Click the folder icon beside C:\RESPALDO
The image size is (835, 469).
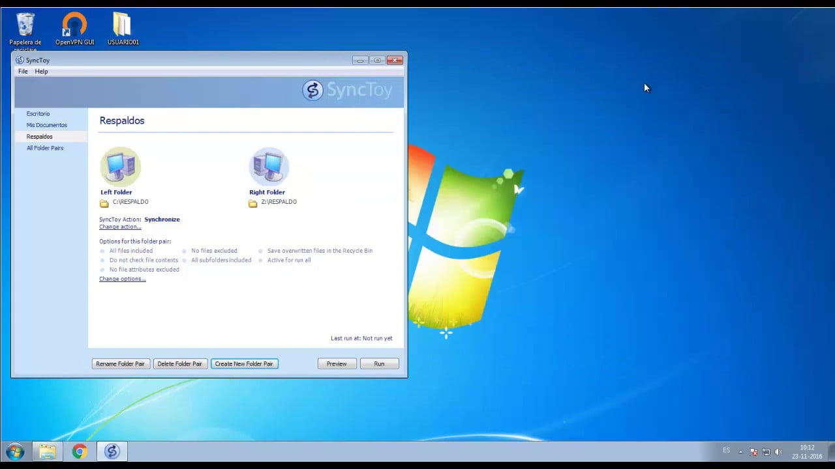click(104, 203)
